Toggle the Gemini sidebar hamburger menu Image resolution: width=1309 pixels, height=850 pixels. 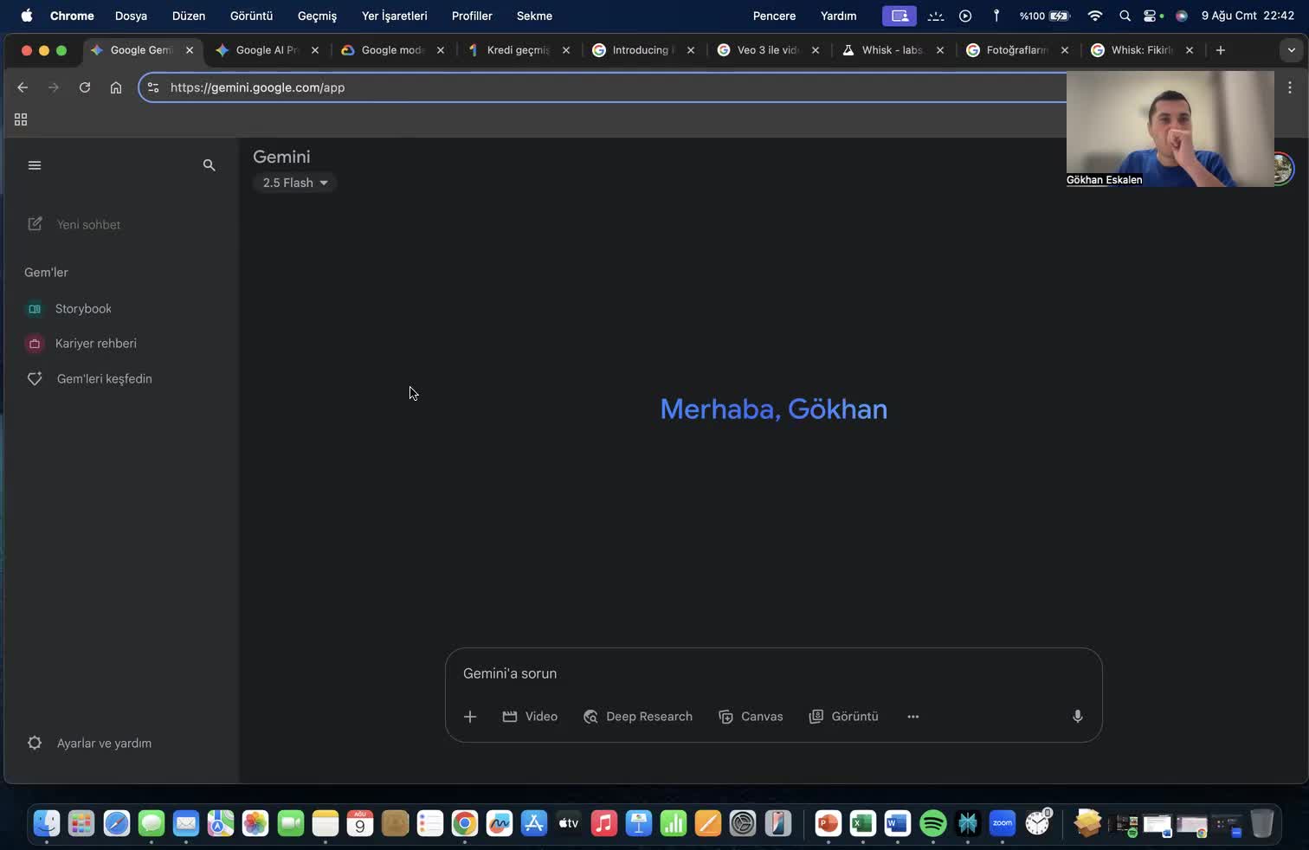(x=35, y=165)
